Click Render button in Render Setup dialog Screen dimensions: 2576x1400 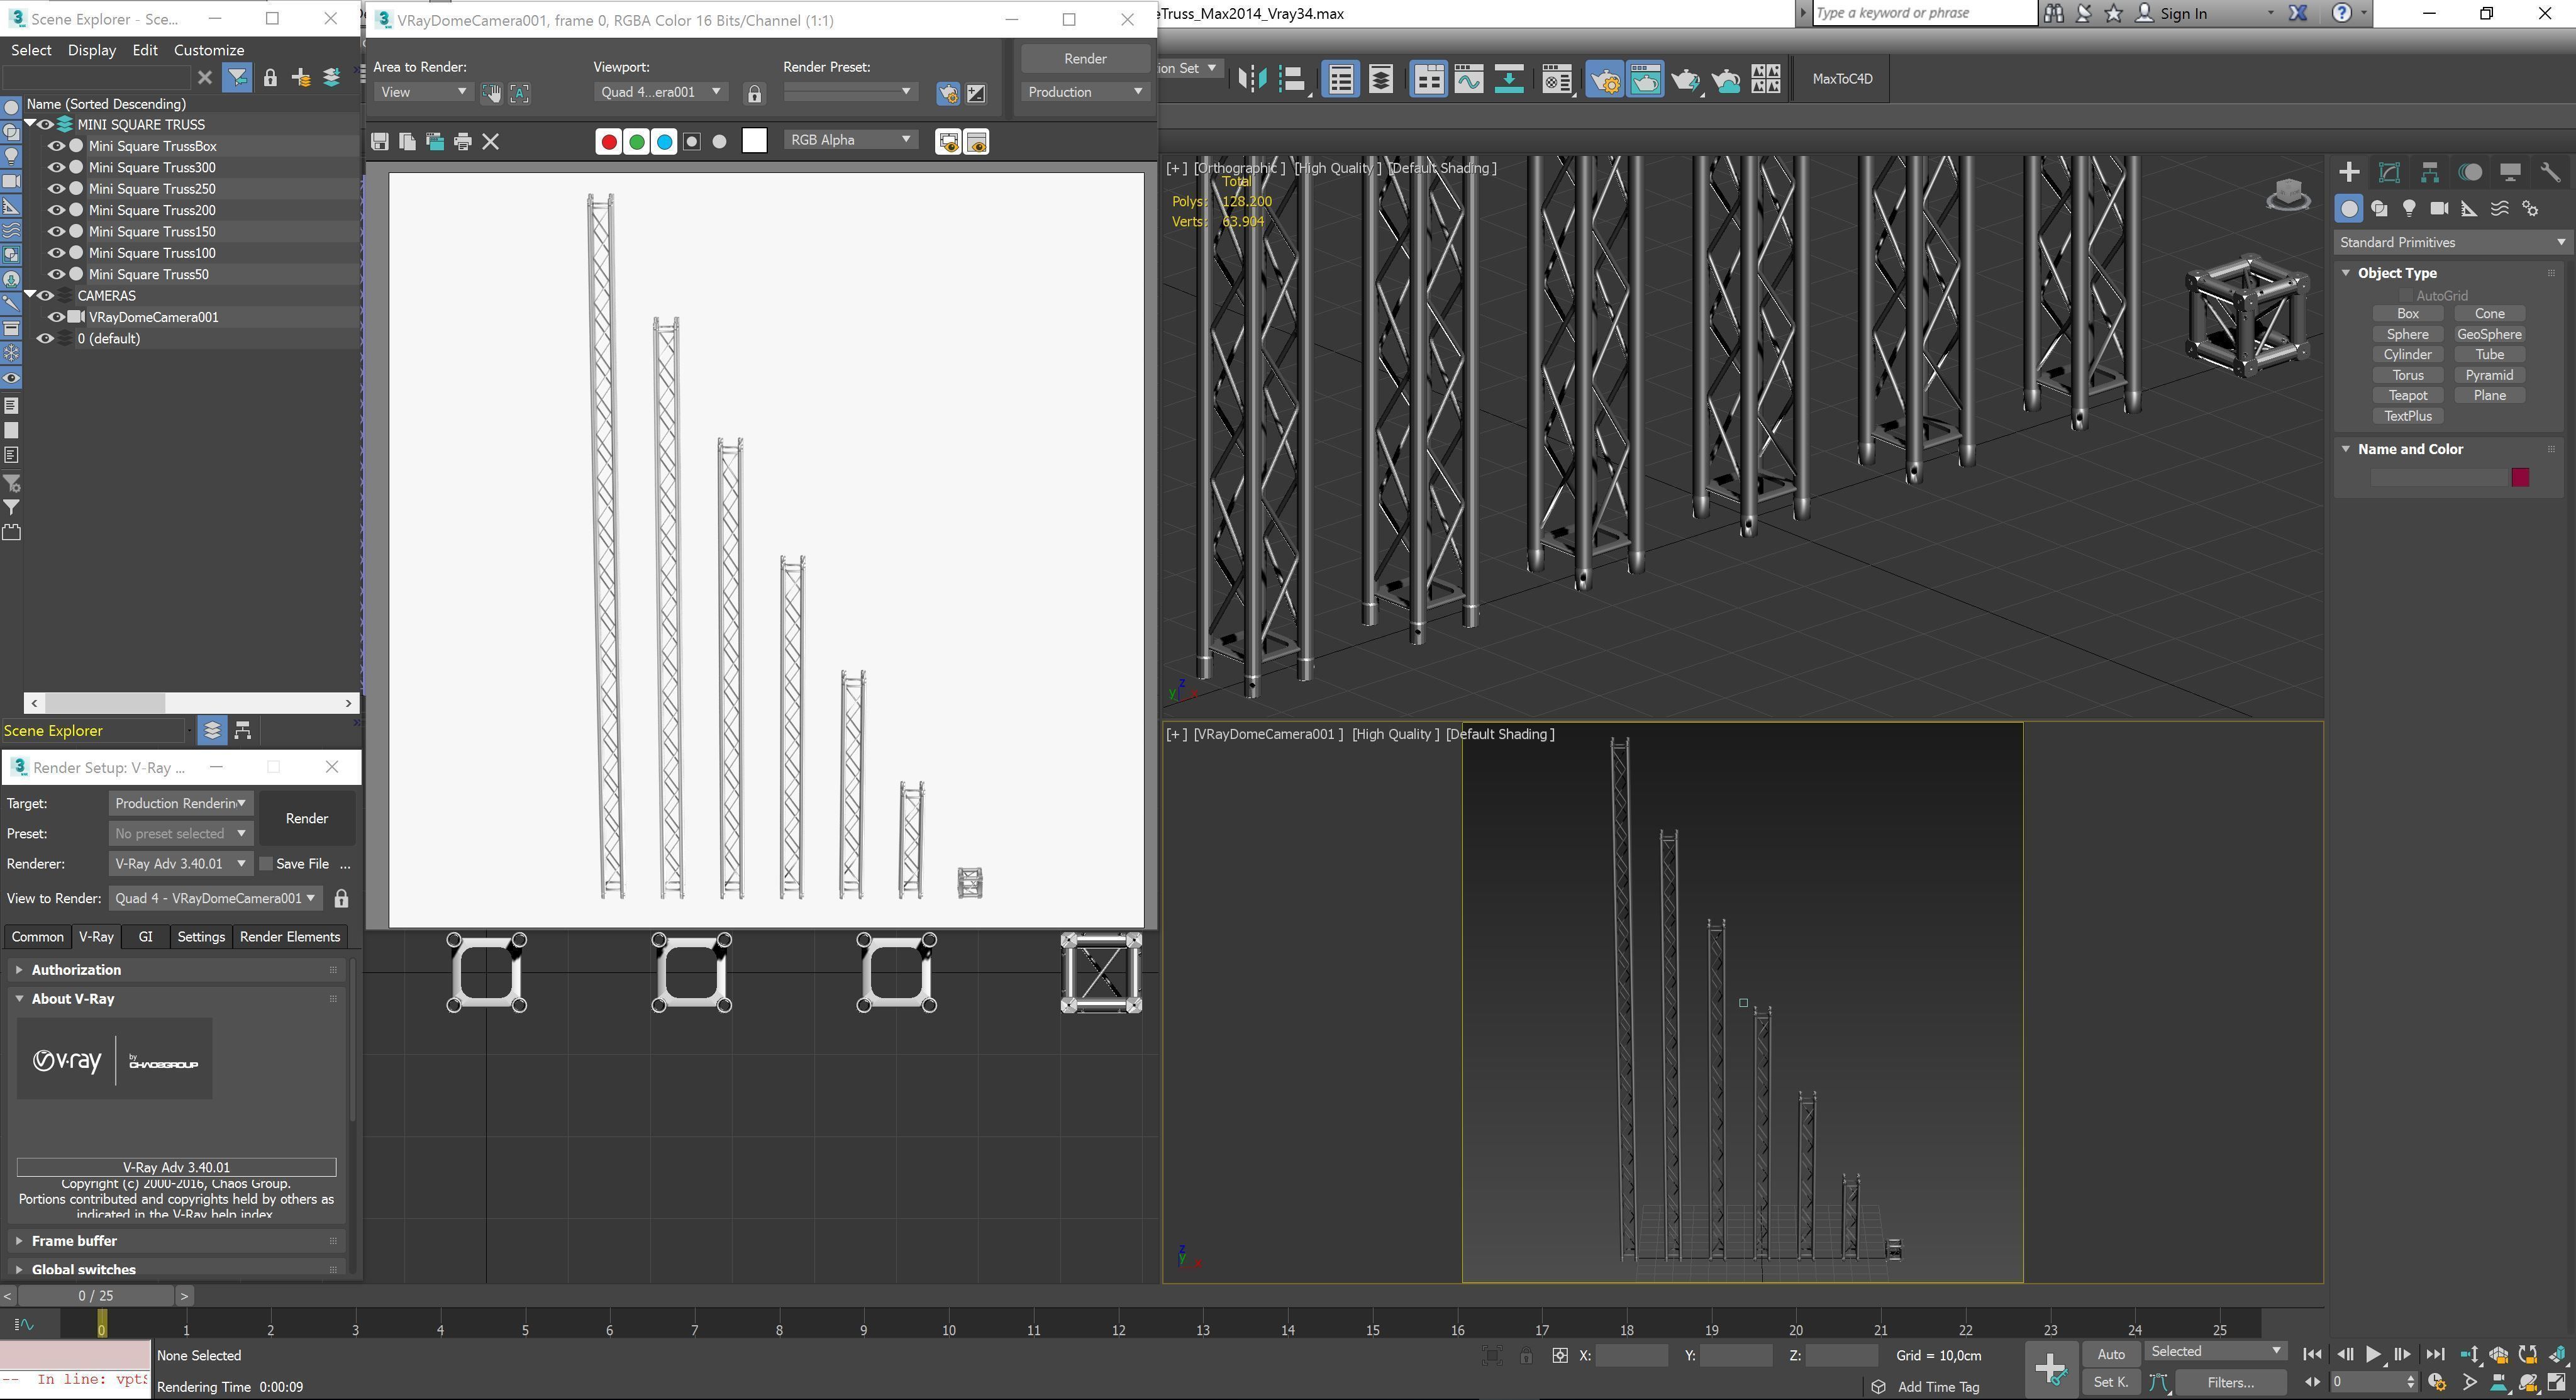307,818
